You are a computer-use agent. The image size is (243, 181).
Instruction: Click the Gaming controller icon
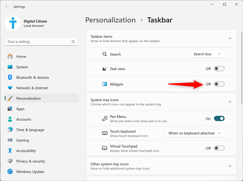tap(10, 140)
